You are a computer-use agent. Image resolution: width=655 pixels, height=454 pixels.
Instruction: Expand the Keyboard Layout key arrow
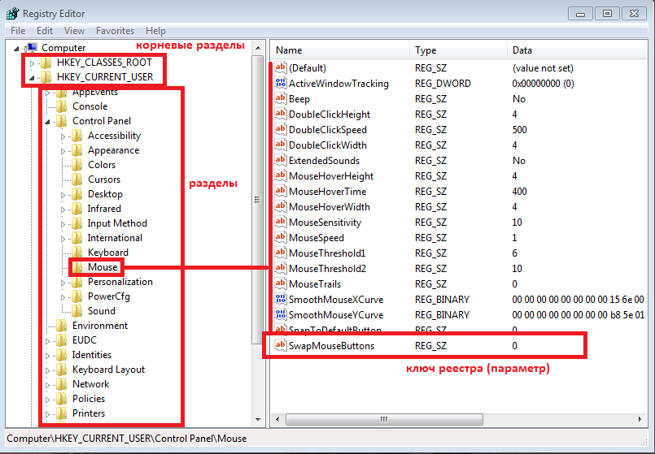coord(48,370)
